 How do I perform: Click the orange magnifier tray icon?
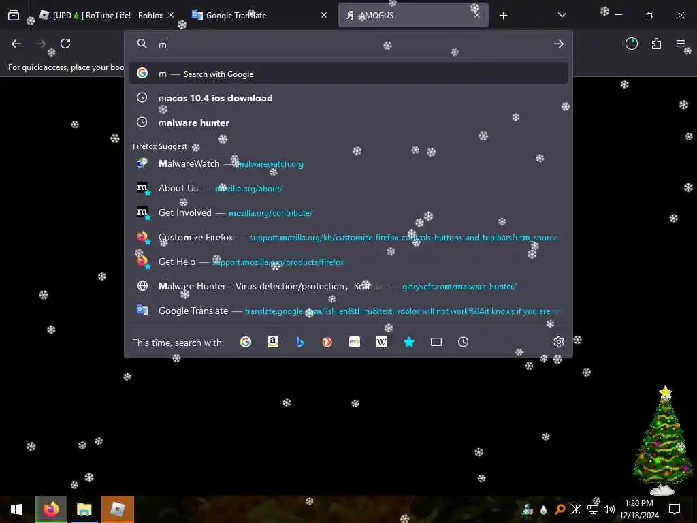pos(560,509)
